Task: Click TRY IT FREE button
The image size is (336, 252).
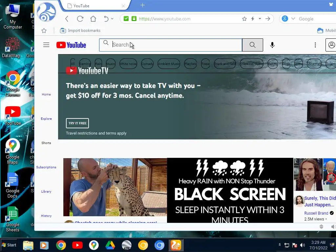Action: point(77,123)
